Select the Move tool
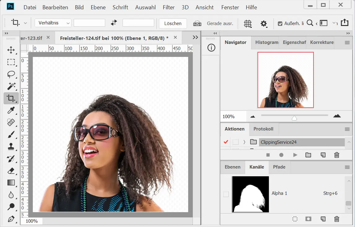355x227 pixels. click(11, 50)
